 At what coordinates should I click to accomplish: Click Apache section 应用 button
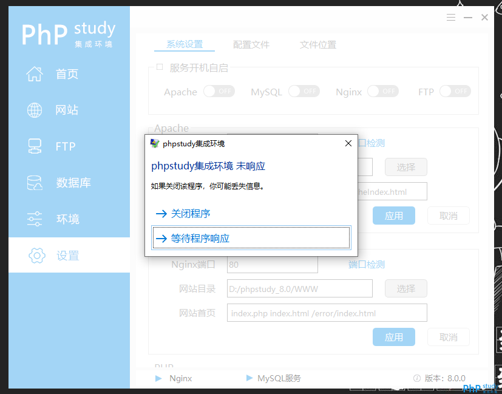(393, 216)
